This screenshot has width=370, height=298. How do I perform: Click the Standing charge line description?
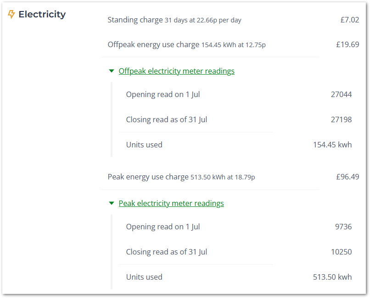(x=174, y=20)
